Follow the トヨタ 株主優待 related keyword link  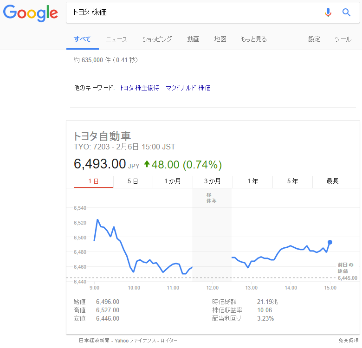140,88
